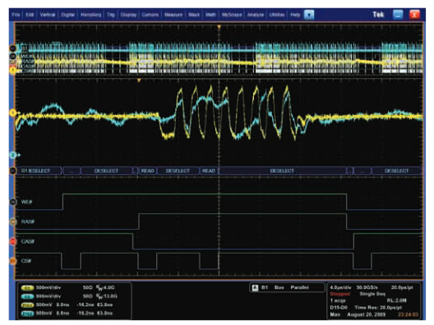
Task: Select the WE# digital channel handle
Action: pyautogui.click(x=12, y=202)
